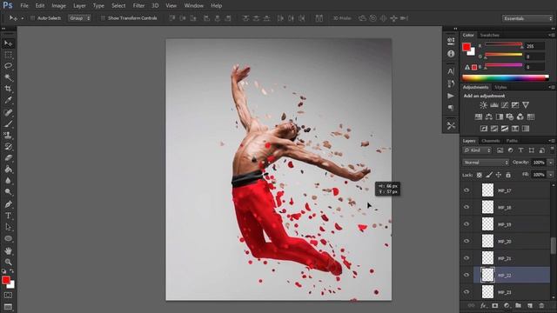This screenshot has width=557, height=313.
Task: Click the R value input field
Action: point(534,46)
